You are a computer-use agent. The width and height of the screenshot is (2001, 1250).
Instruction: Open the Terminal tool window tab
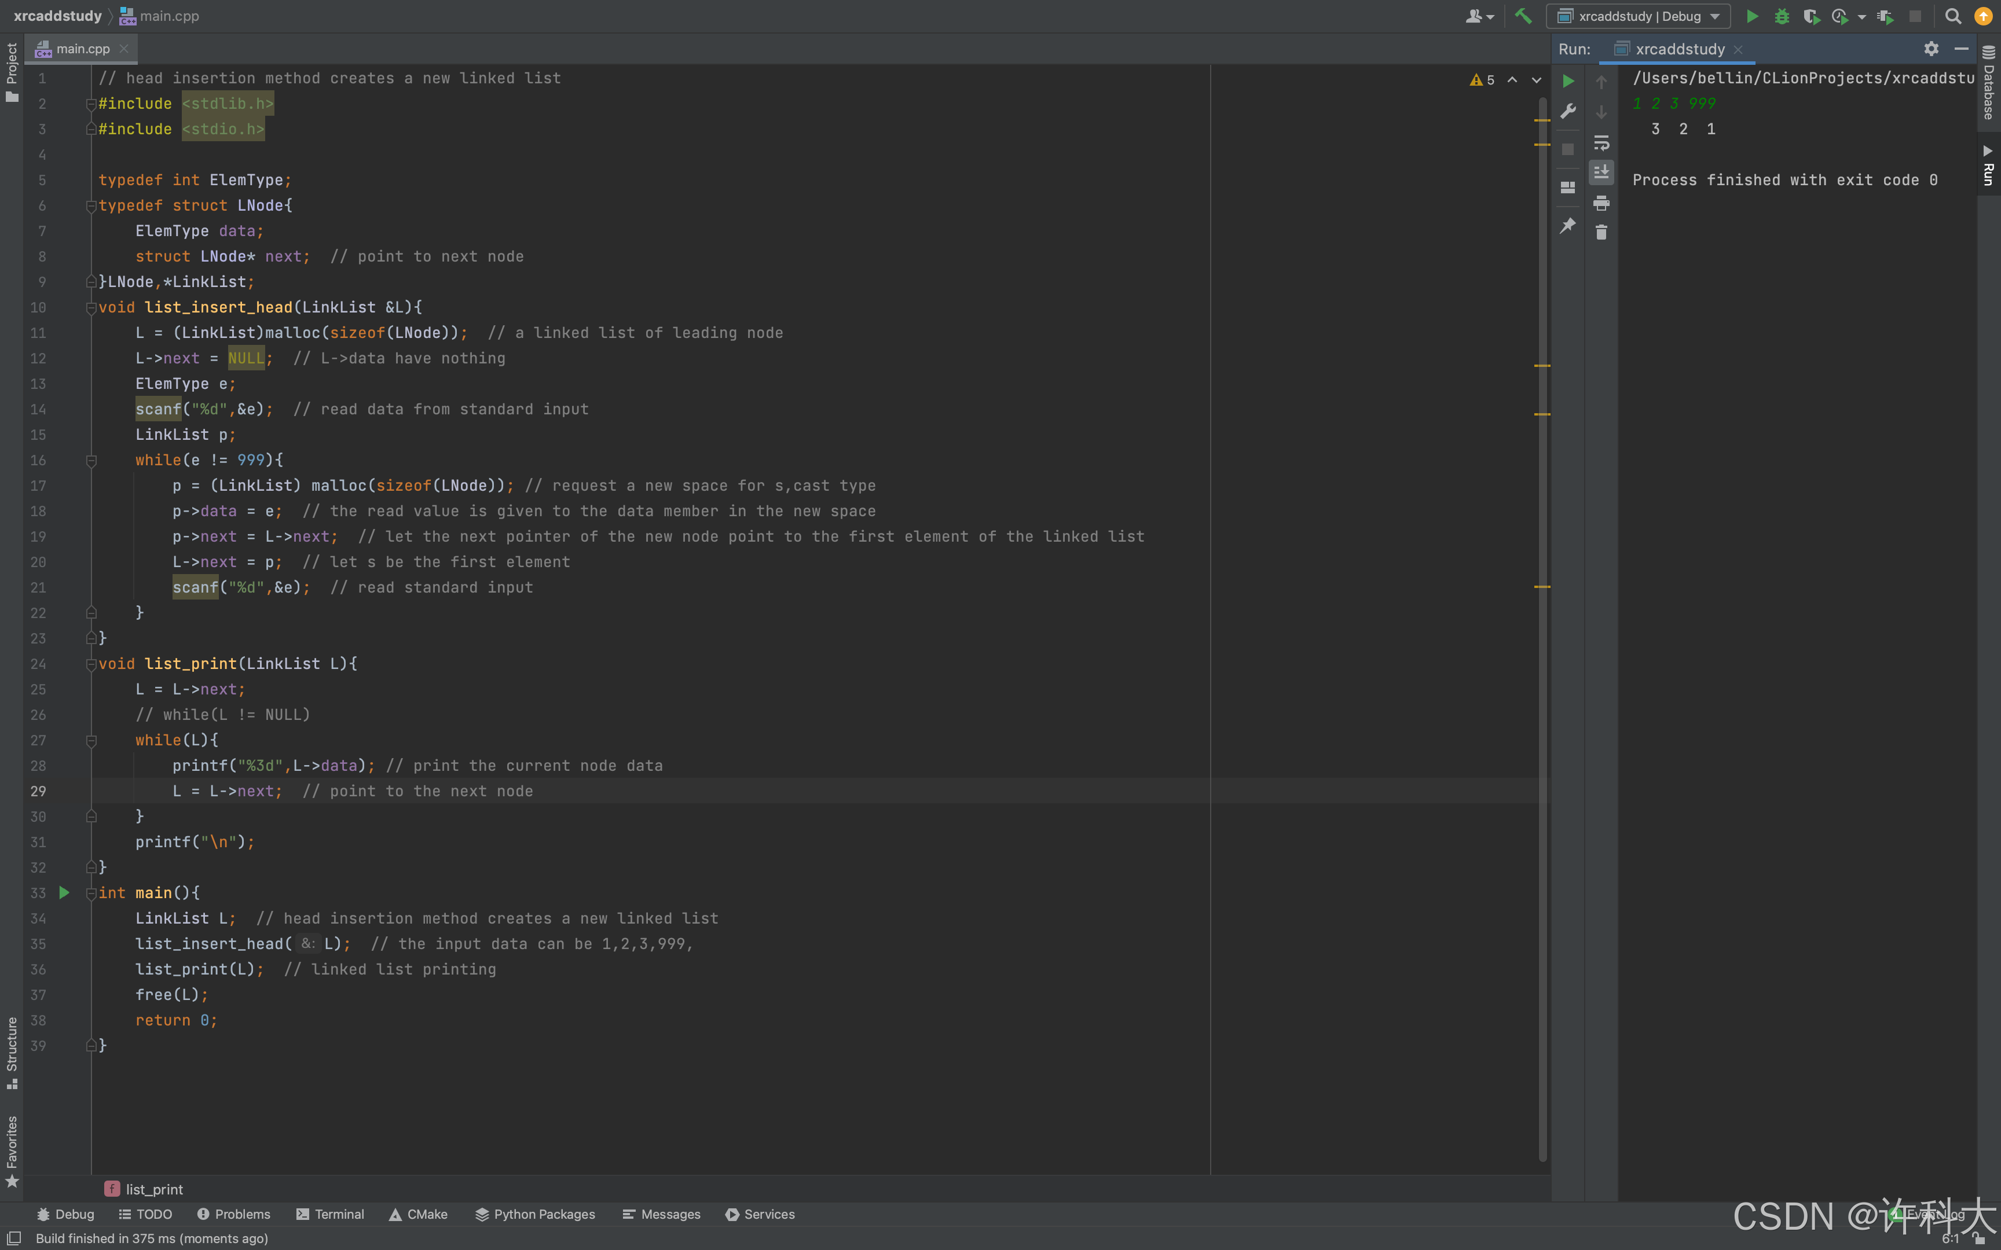point(329,1214)
